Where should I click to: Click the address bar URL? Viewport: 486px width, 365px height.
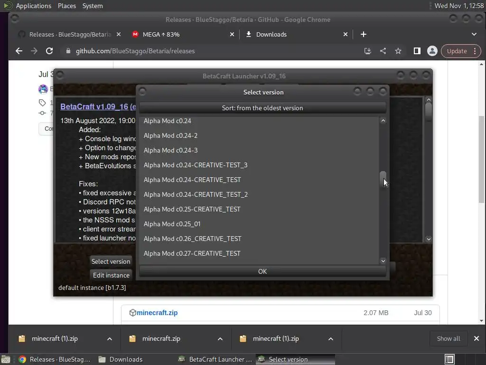pos(135,51)
